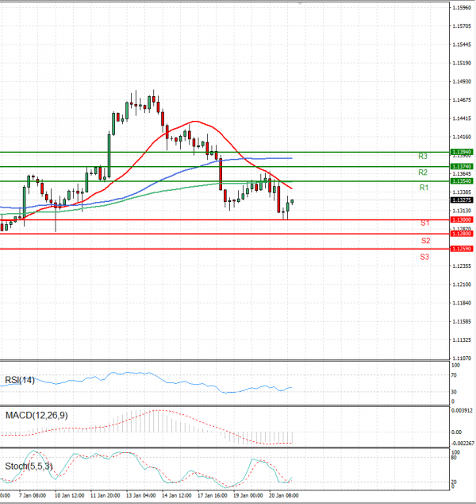Click the 11 Jan 20:00 time label

tap(105, 495)
